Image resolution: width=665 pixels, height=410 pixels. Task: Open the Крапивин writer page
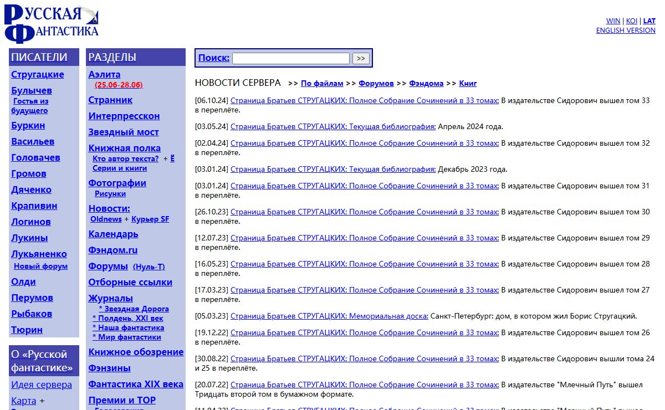[34, 206]
